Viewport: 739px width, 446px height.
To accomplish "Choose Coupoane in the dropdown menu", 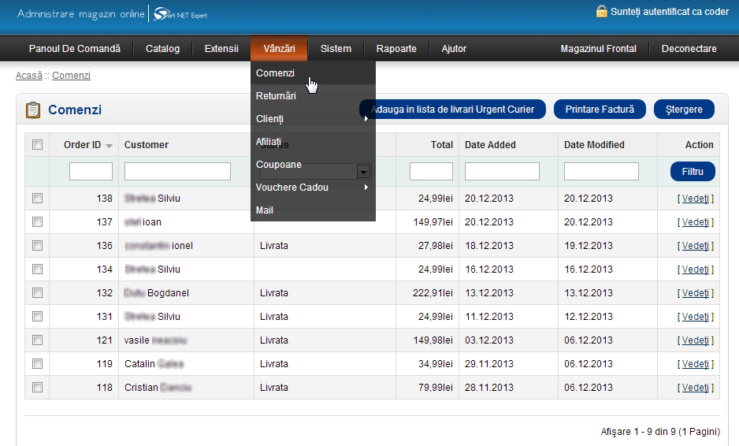I will (x=279, y=165).
